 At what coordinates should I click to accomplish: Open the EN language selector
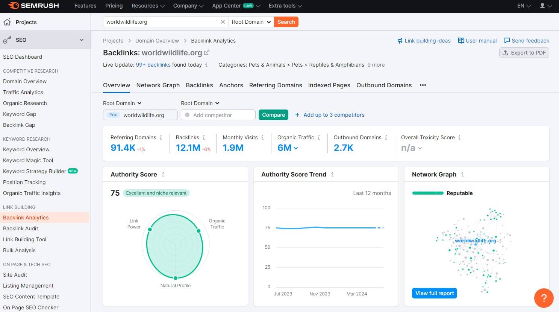[x=524, y=6]
